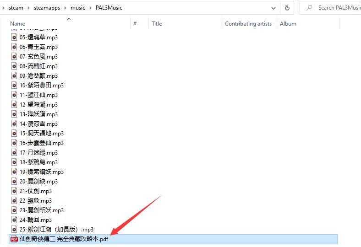This screenshot has width=361, height=247.
Task: Click mp3 icon of 06-青玉案.mp3
Action: coord(14,47)
